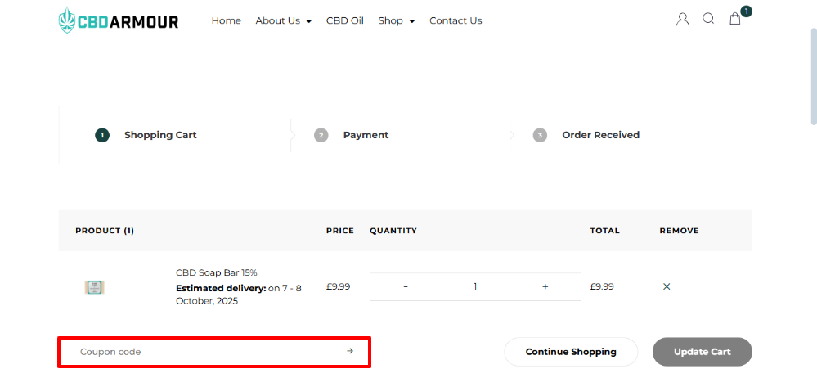
Task: Click the quantity value field
Action: click(x=475, y=286)
